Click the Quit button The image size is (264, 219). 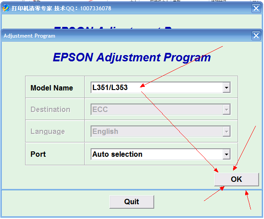point(132,202)
